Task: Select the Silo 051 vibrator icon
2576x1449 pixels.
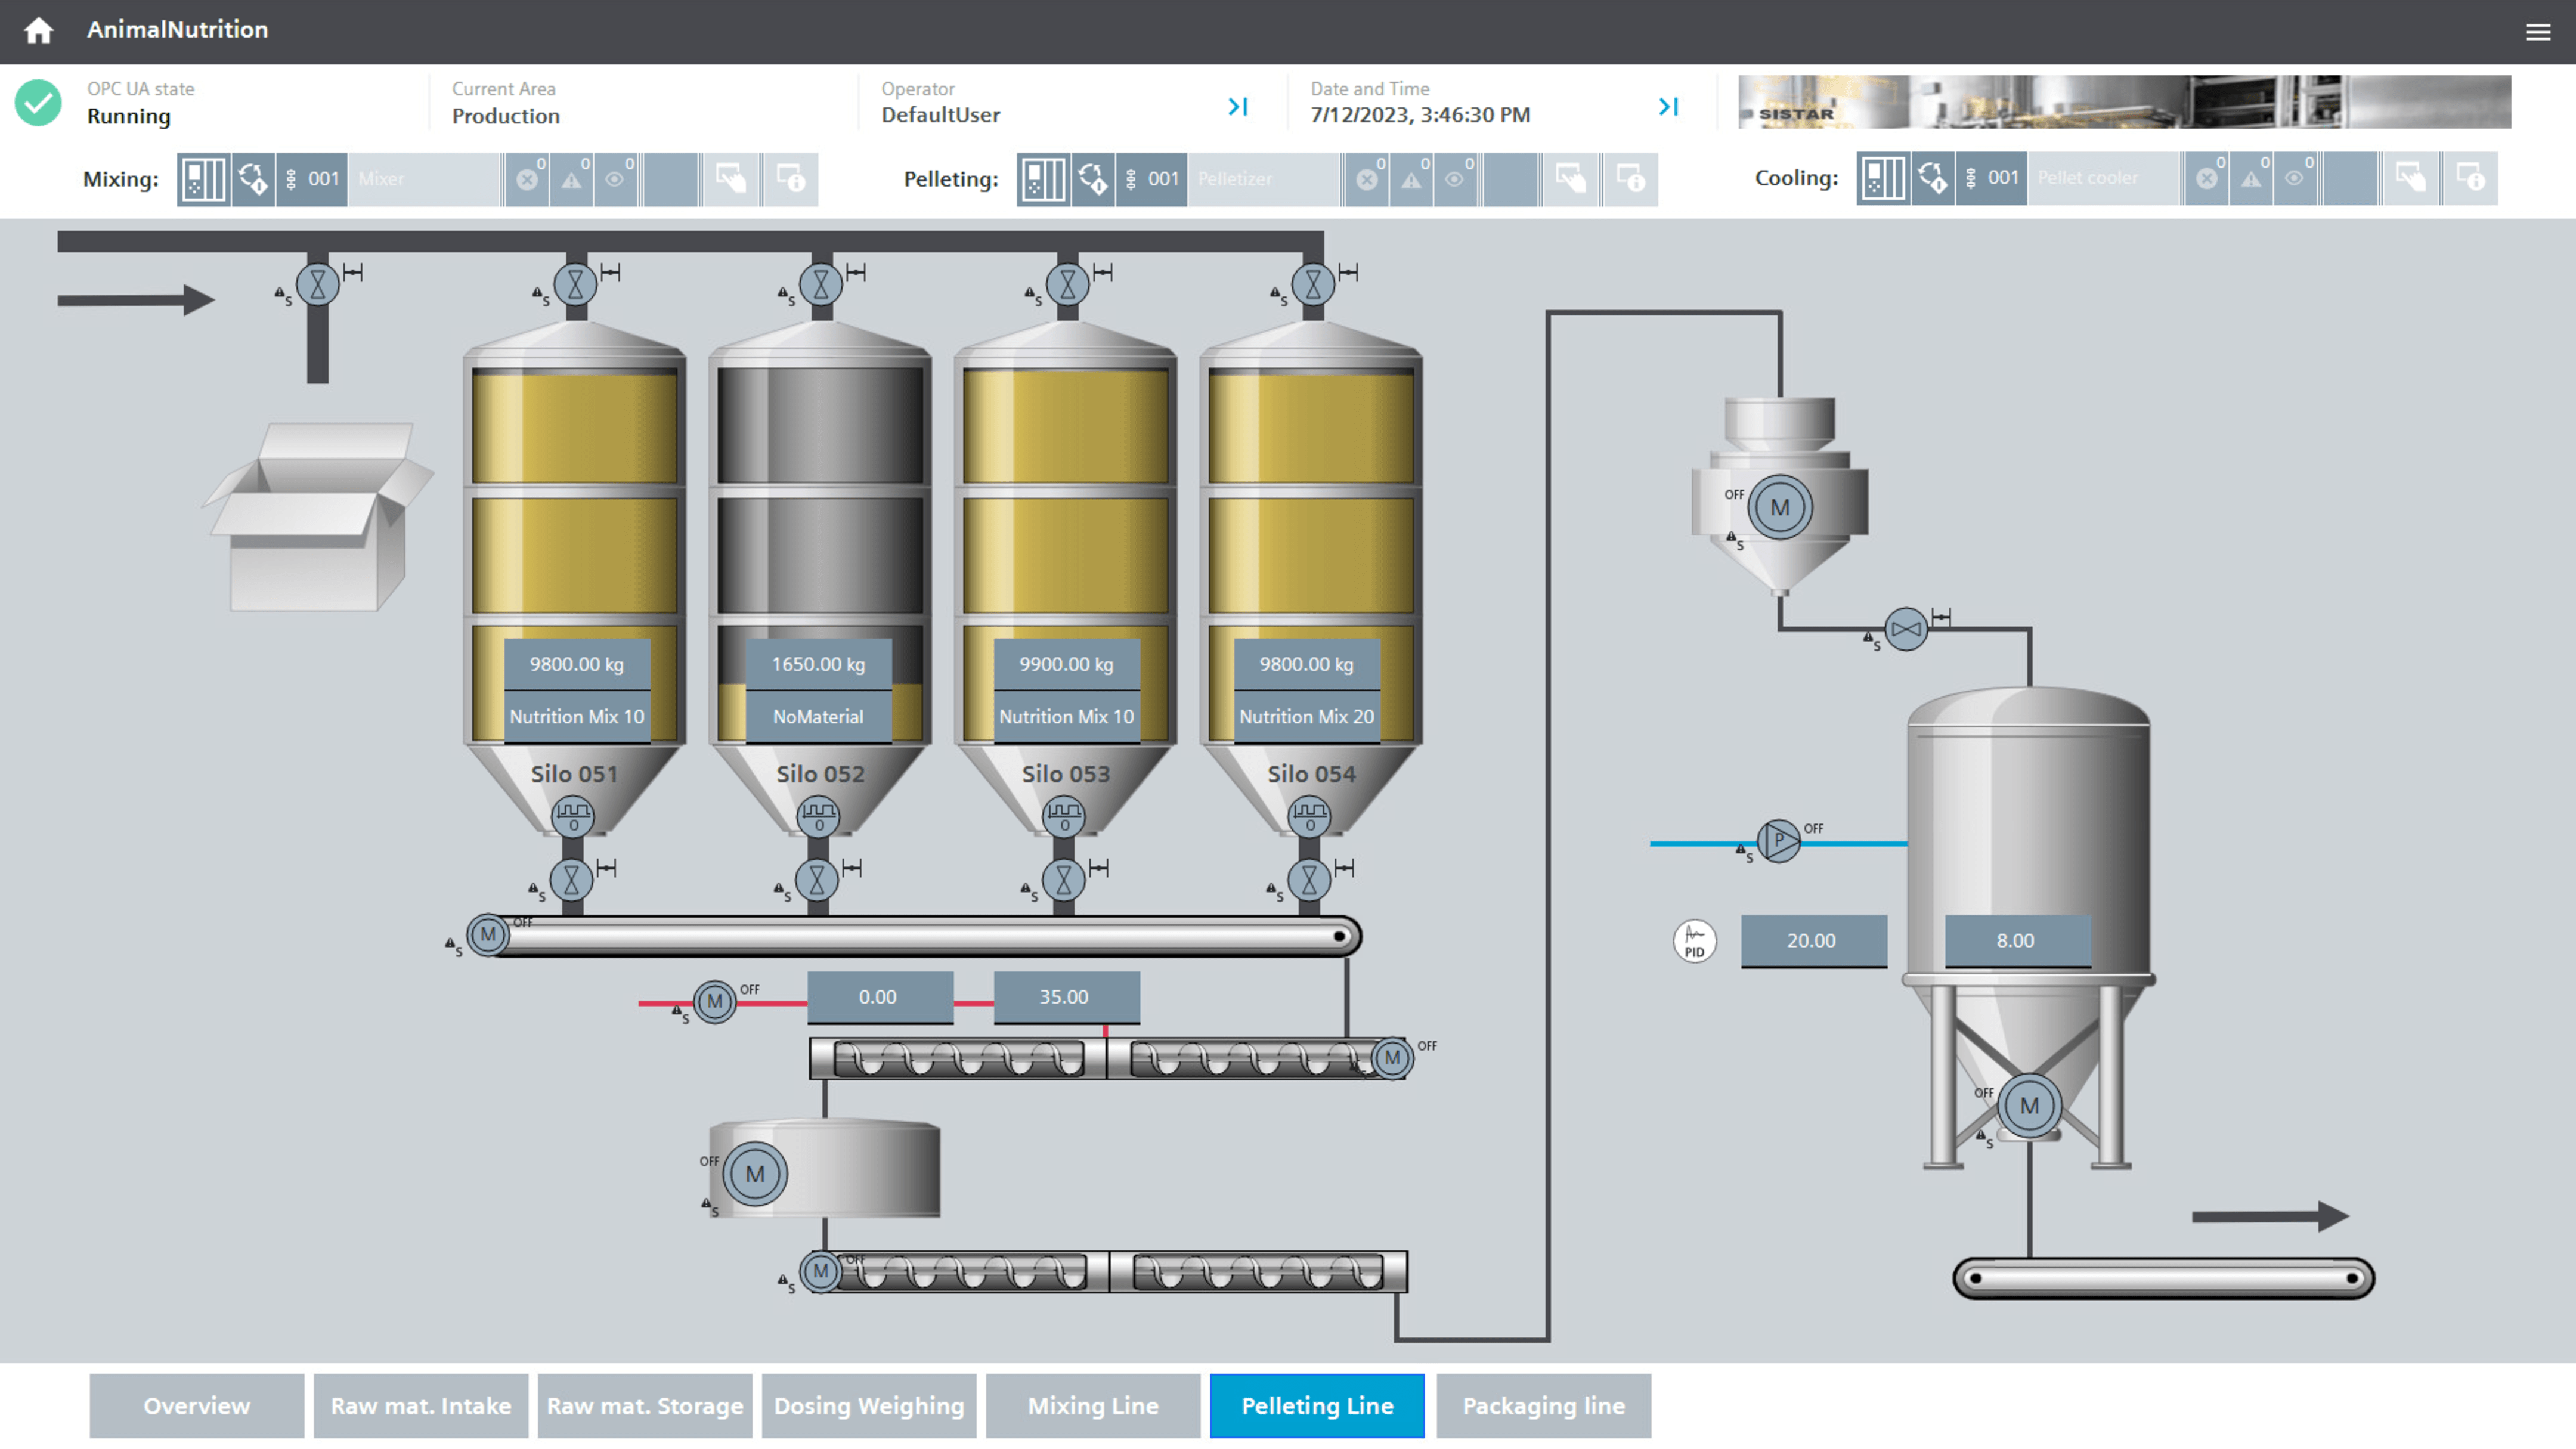Action: 573,817
